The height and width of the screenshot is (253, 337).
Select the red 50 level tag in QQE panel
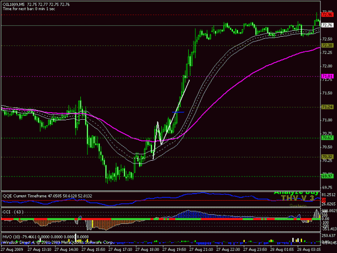[324, 200]
